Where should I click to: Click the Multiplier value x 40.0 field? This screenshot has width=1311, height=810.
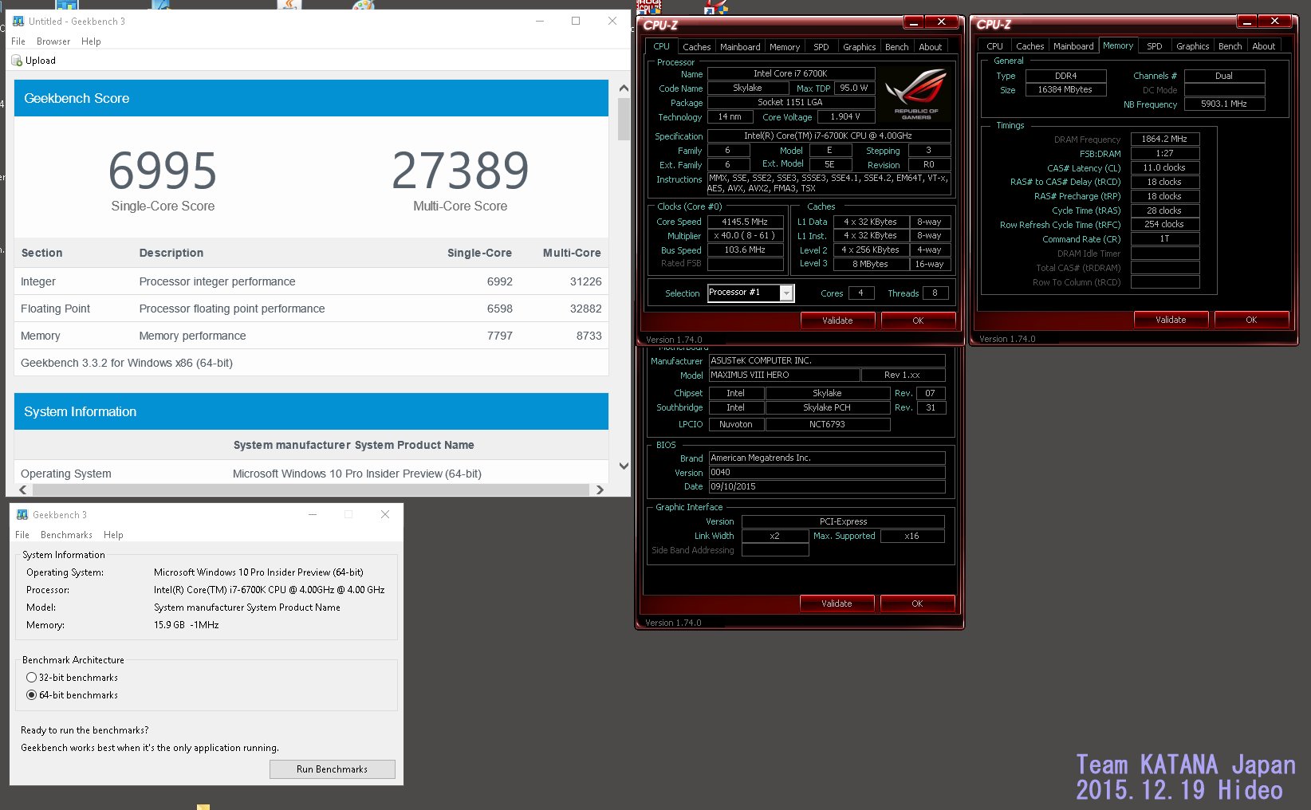745,235
